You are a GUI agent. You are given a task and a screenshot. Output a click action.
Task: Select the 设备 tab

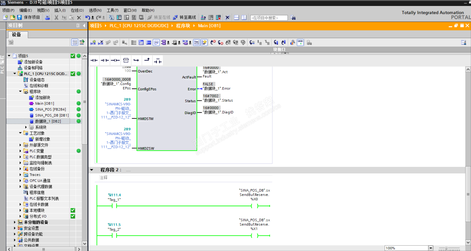click(16, 34)
